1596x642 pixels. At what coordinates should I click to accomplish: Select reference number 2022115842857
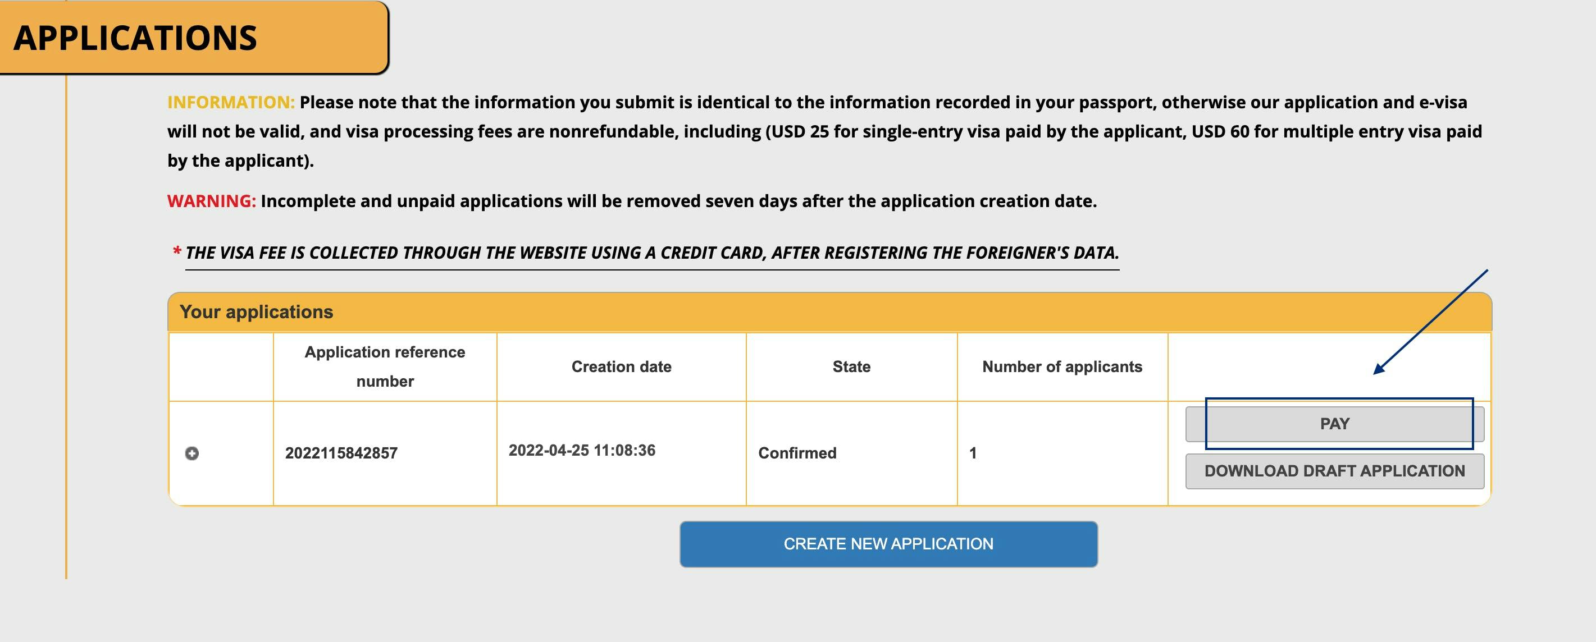click(341, 453)
